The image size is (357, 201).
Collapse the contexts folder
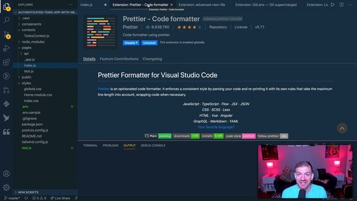(x=45, y=30)
